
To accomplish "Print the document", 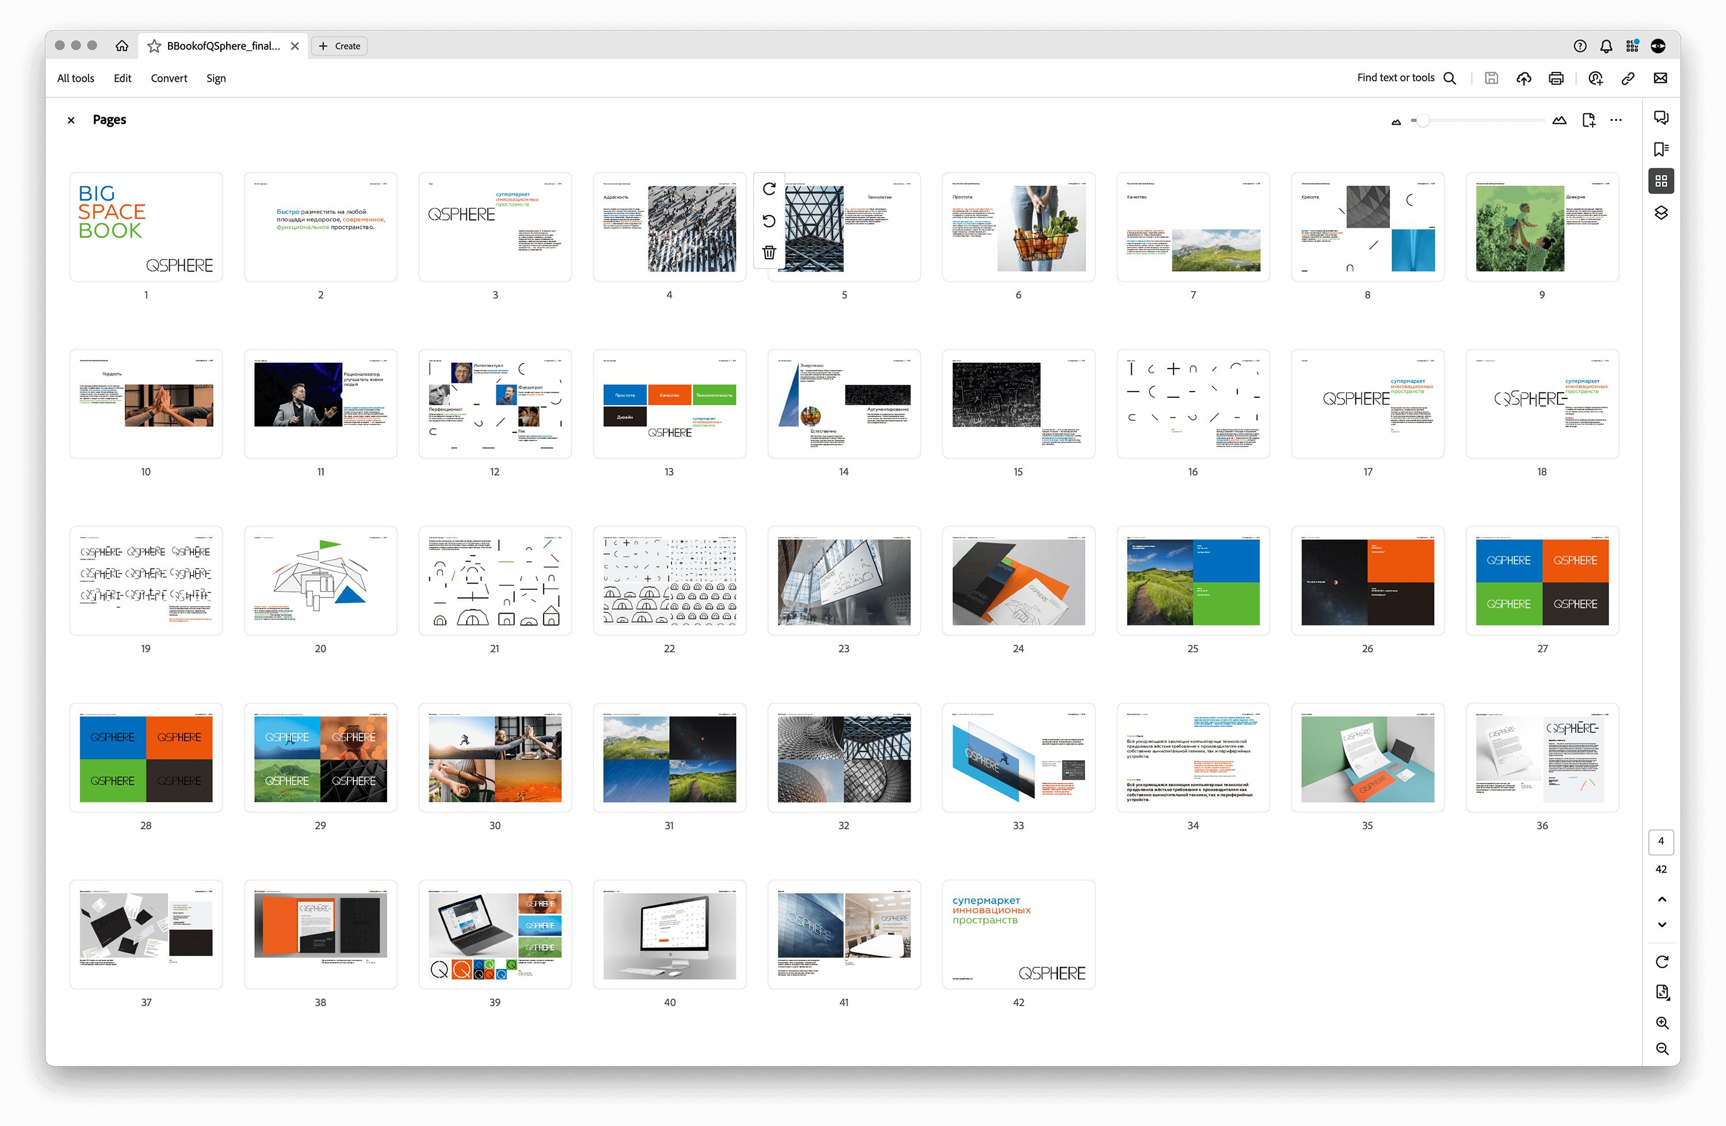I will (x=1556, y=78).
